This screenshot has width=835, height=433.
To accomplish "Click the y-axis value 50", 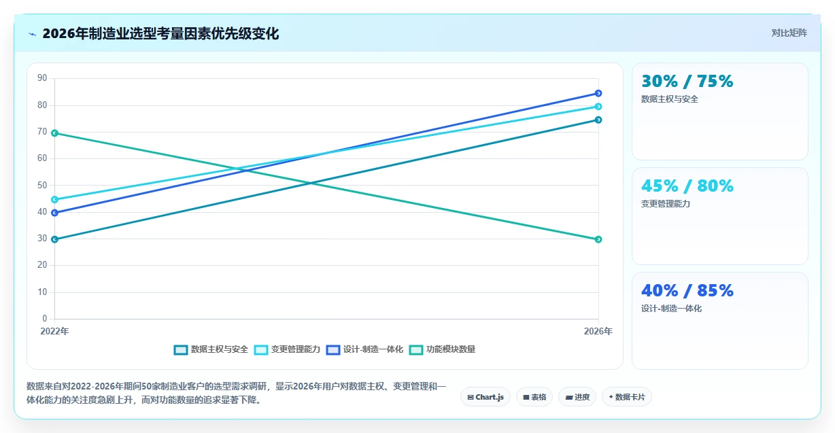I will [x=42, y=185].
